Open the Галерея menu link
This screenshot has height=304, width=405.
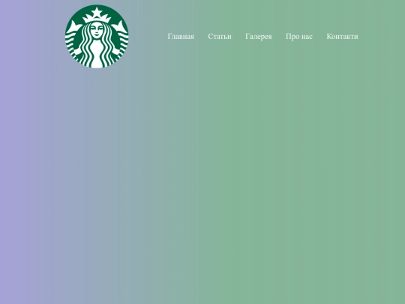pyautogui.click(x=259, y=37)
